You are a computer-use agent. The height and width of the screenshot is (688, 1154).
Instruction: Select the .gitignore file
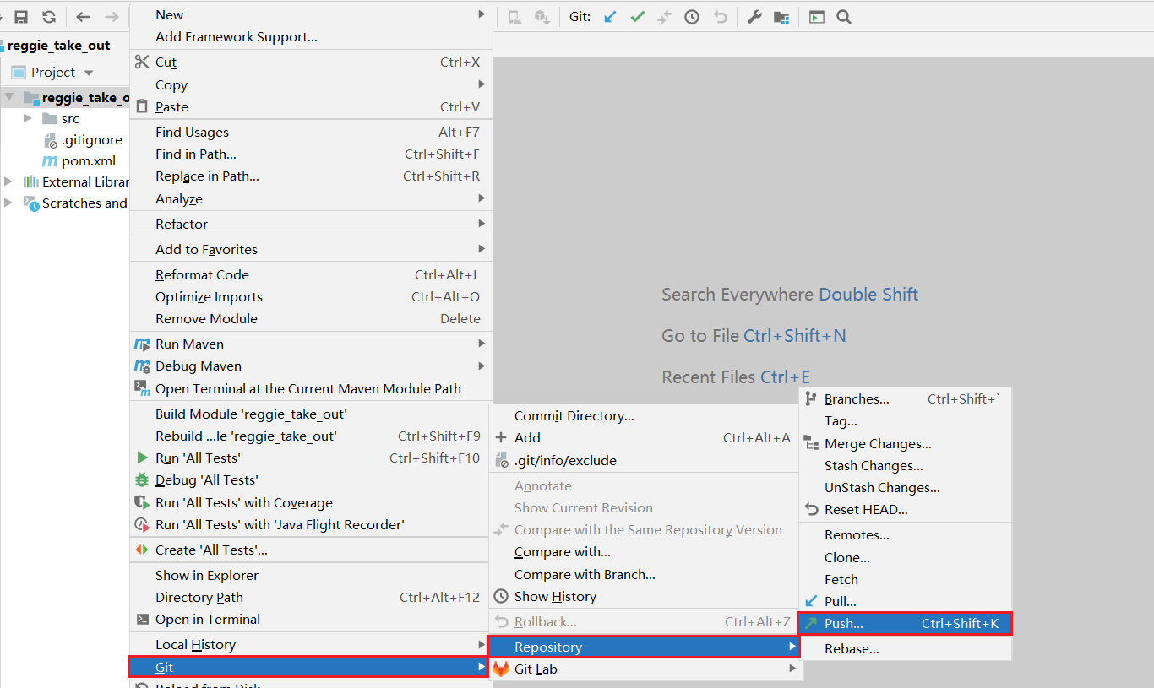point(91,140)
